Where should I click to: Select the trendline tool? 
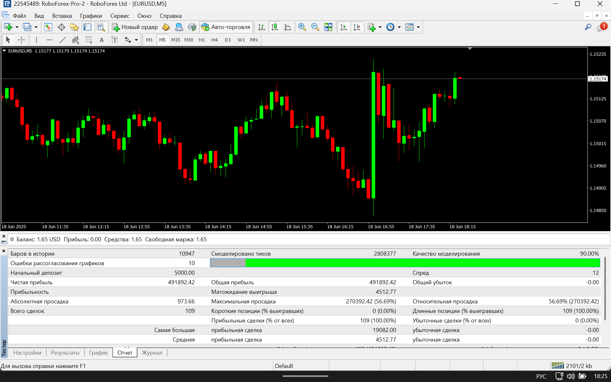[x=62, y=40]
